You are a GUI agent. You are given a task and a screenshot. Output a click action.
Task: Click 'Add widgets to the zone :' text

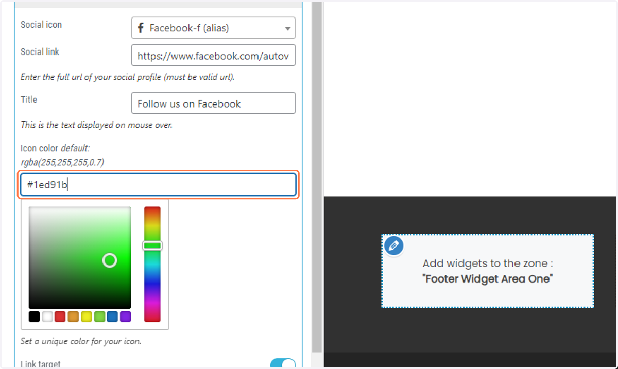pos(488,263)
